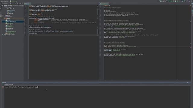This screenshot has height=108, width=193.
Task: Expand the venv folder arrow
Action: click(4, 19)
